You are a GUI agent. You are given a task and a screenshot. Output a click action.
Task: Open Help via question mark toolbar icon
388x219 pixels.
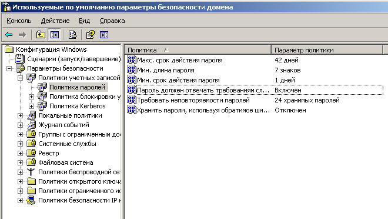[x=91, y=35]
